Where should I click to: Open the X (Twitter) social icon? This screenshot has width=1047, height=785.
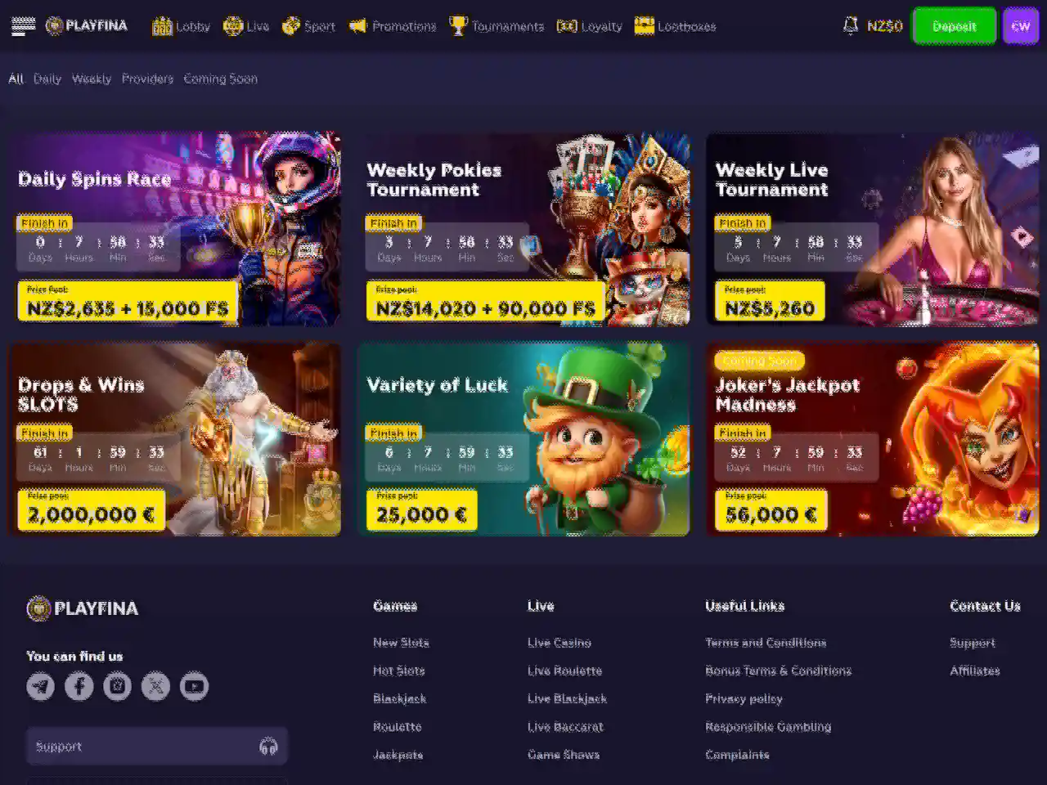point(155,686)
